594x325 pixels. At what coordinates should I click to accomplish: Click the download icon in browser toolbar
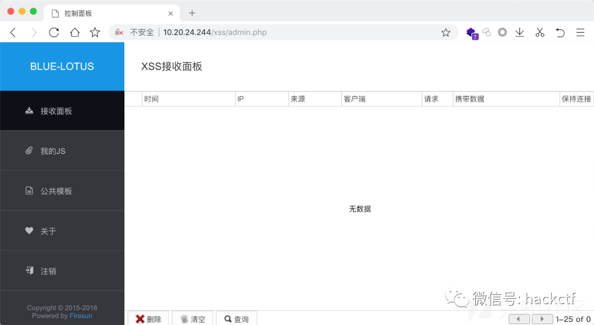coord(520,32)
